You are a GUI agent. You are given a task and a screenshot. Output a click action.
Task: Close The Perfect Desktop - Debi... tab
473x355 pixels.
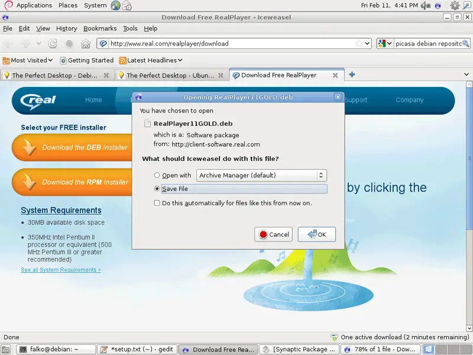pos(106,75)
